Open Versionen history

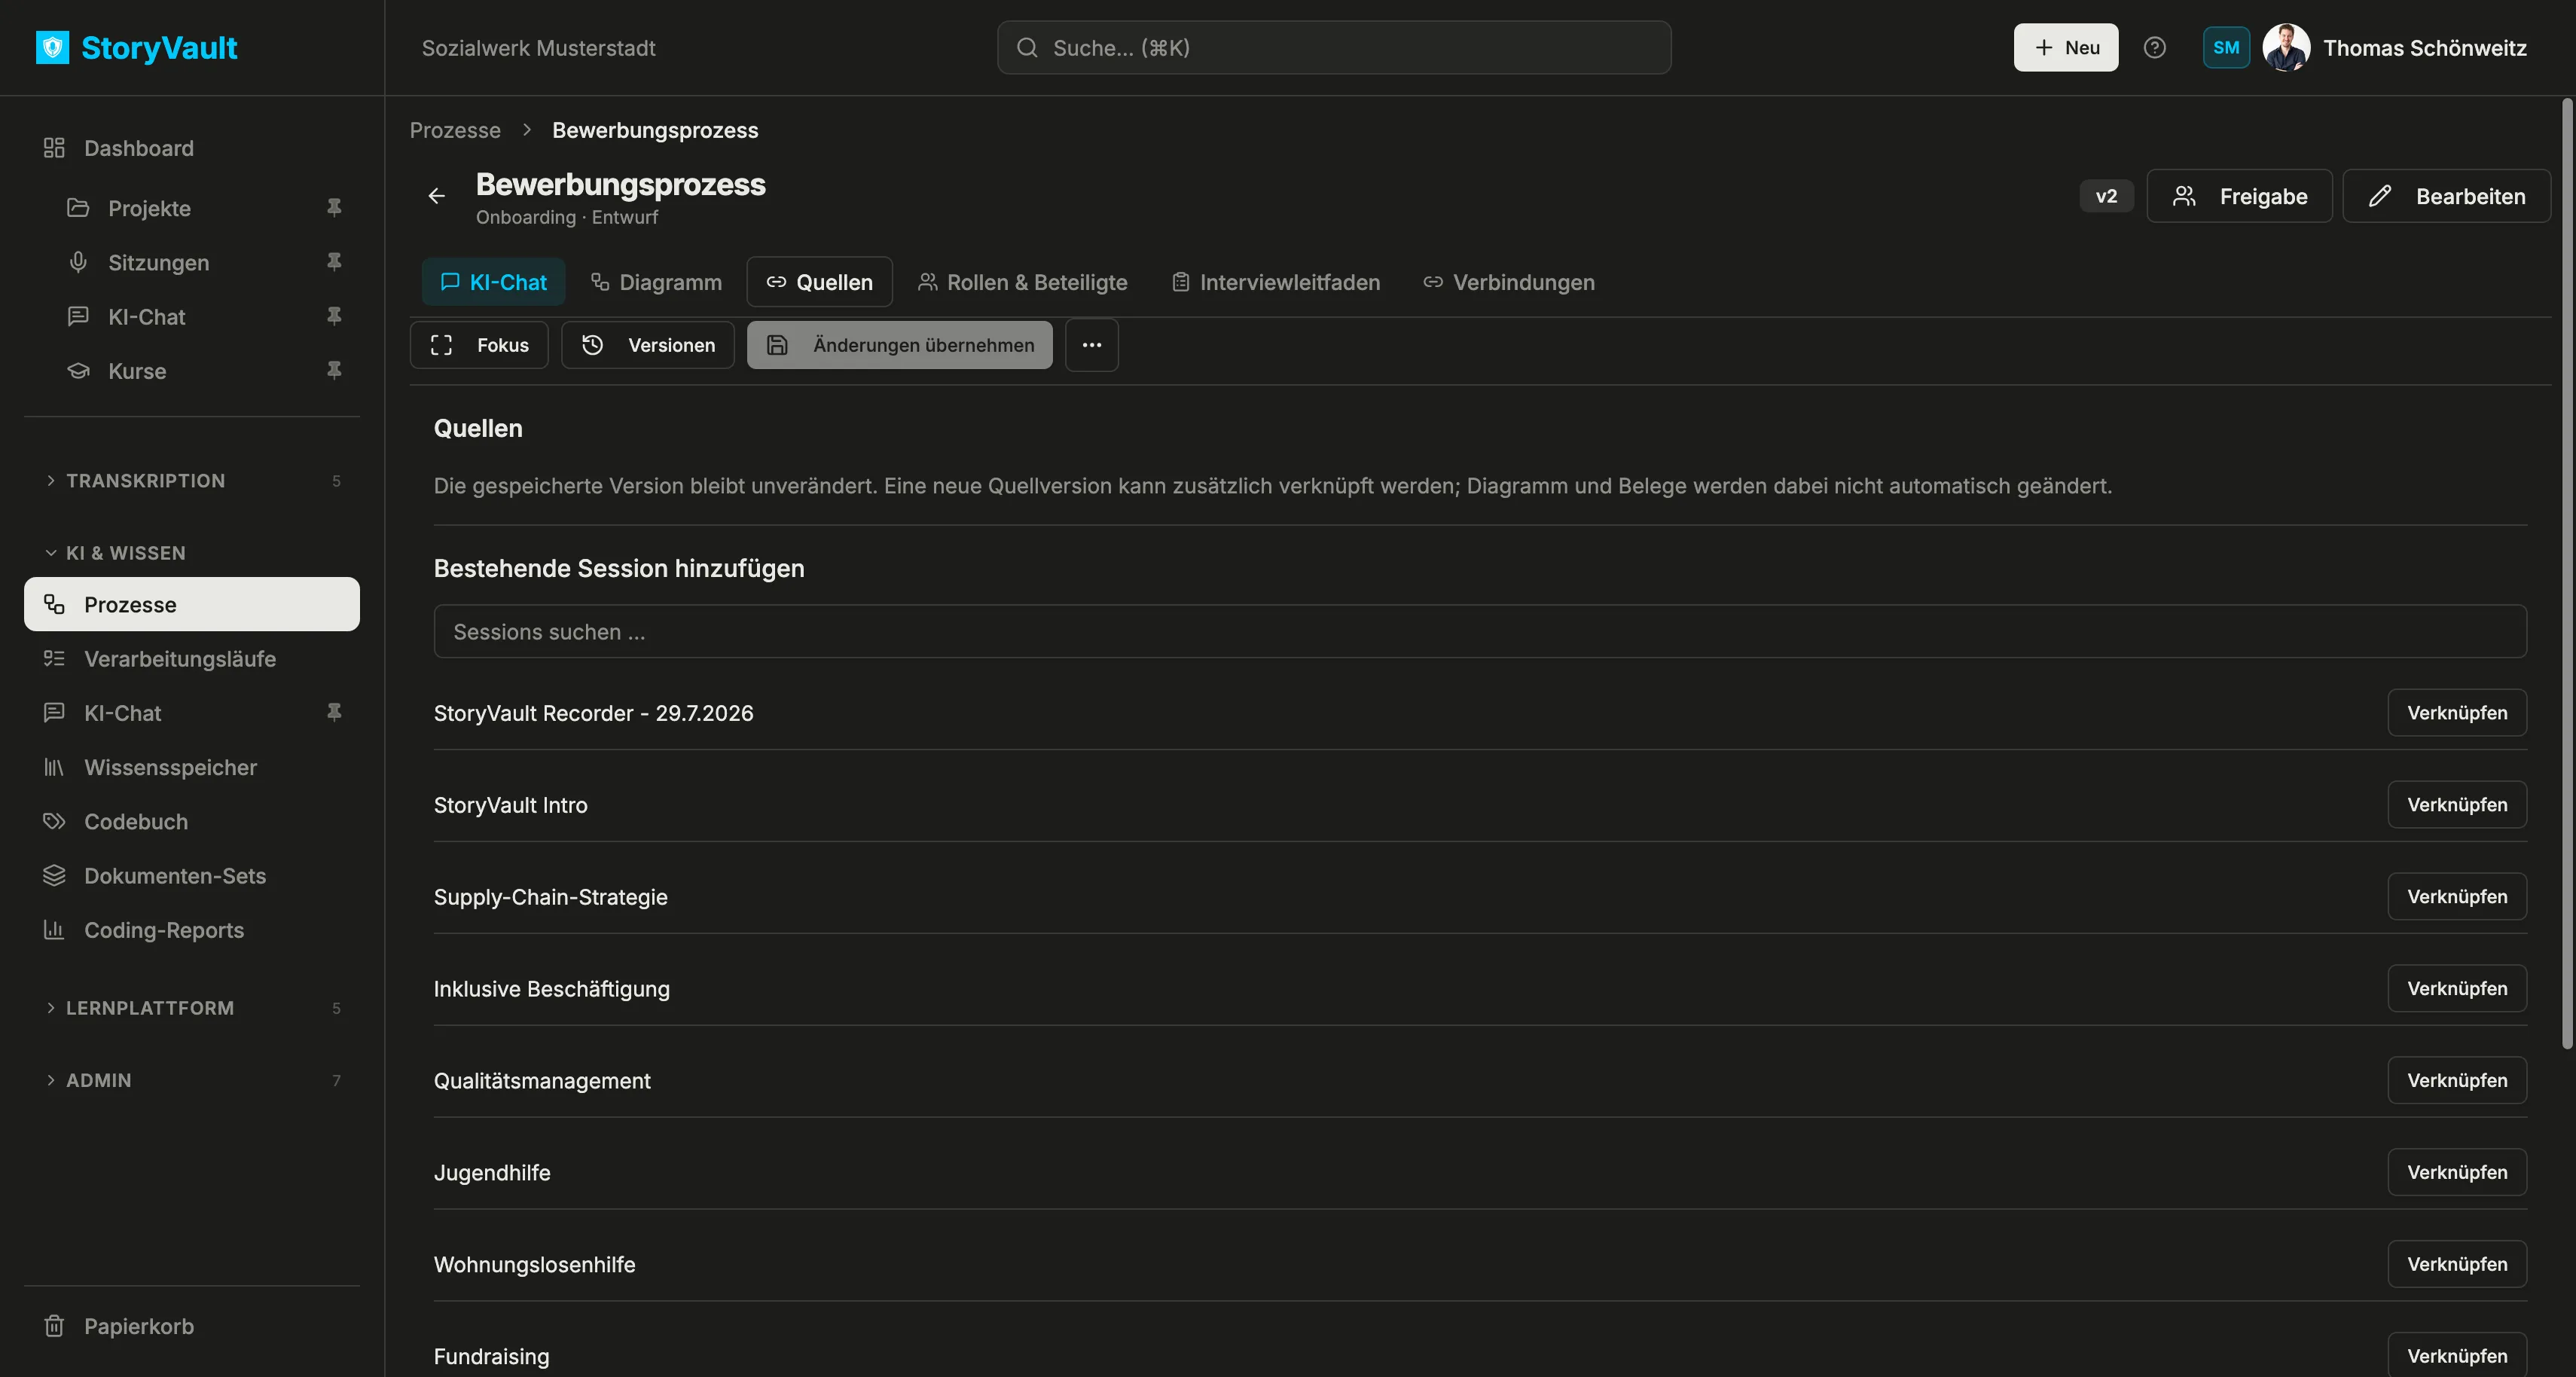pyautogui.click(x=648, y=345)
